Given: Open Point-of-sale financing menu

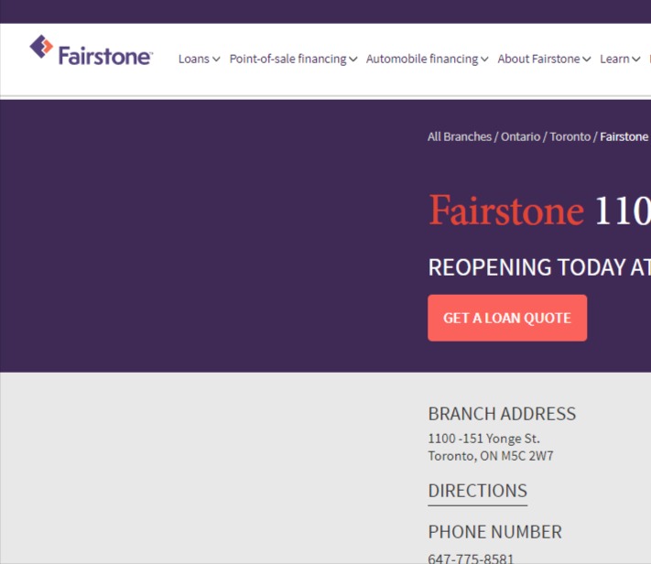Looking at the screenshot, I should coord(288,59).
